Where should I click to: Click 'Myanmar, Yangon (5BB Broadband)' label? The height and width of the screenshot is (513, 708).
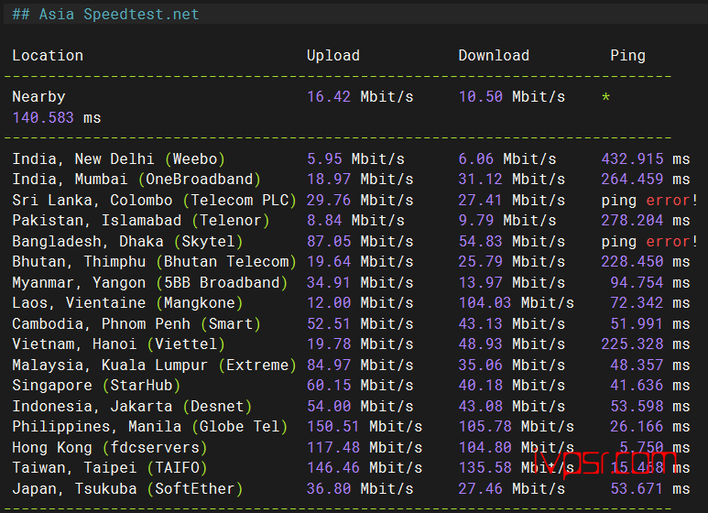(x=149, y=283)
